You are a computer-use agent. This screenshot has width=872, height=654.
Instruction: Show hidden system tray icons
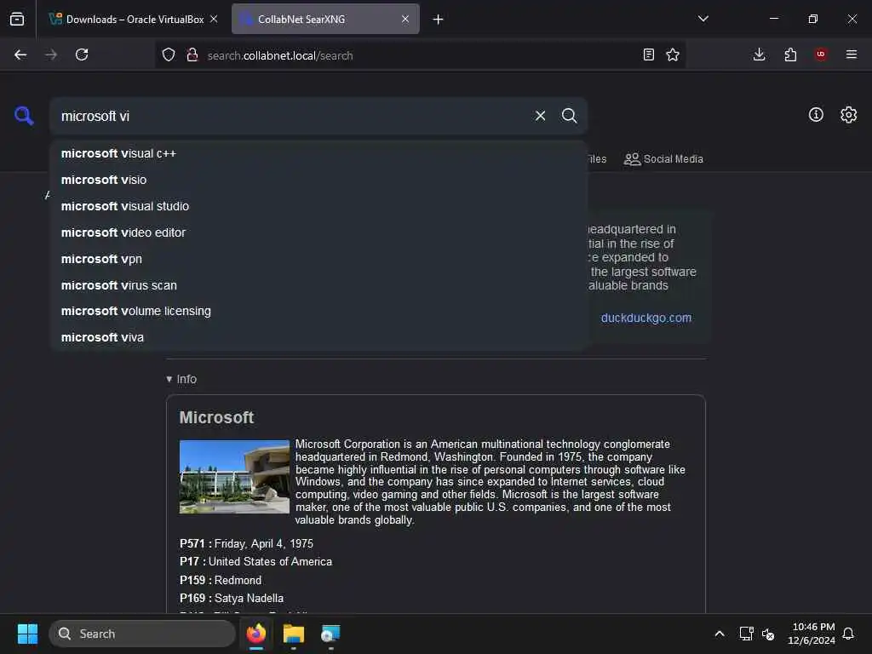point(719,634)
